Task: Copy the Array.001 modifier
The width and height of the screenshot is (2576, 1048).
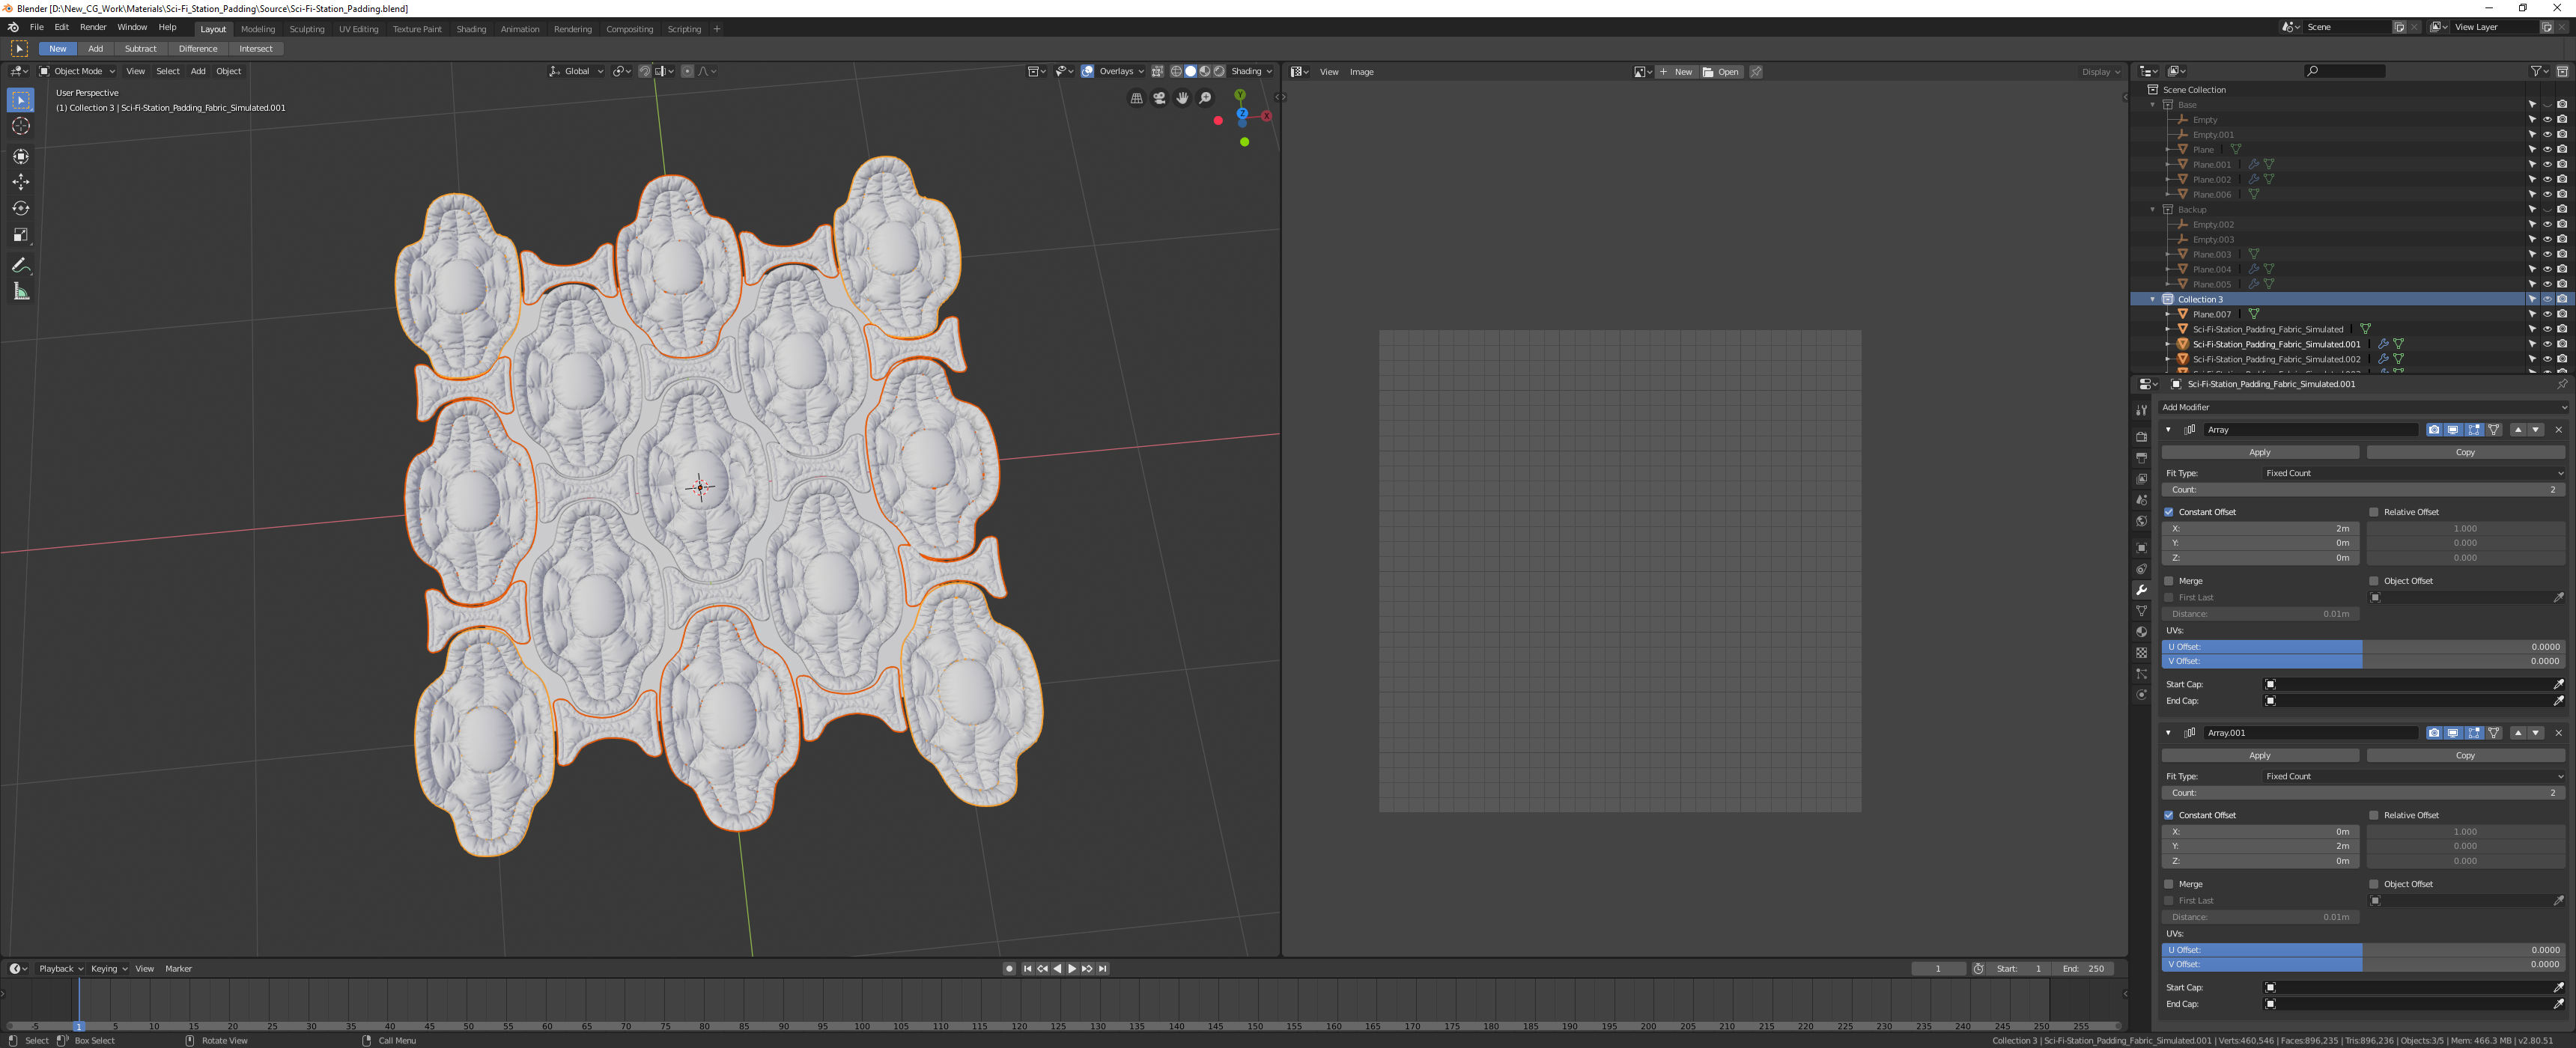Action: coord(2465,755)
